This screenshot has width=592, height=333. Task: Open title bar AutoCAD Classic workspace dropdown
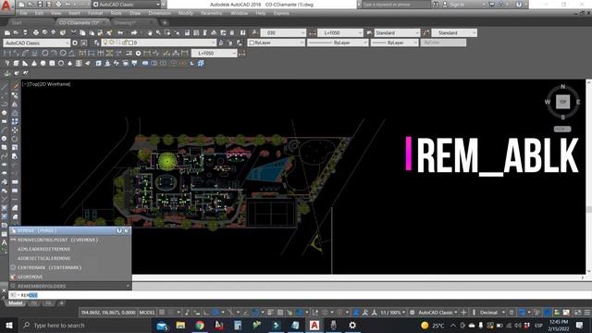(127, 5)
